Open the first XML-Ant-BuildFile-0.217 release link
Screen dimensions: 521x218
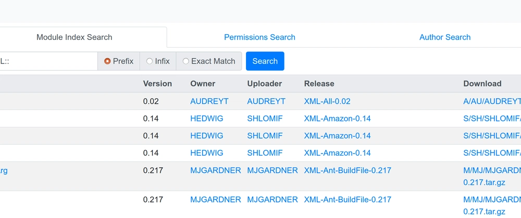click(348, 170)
